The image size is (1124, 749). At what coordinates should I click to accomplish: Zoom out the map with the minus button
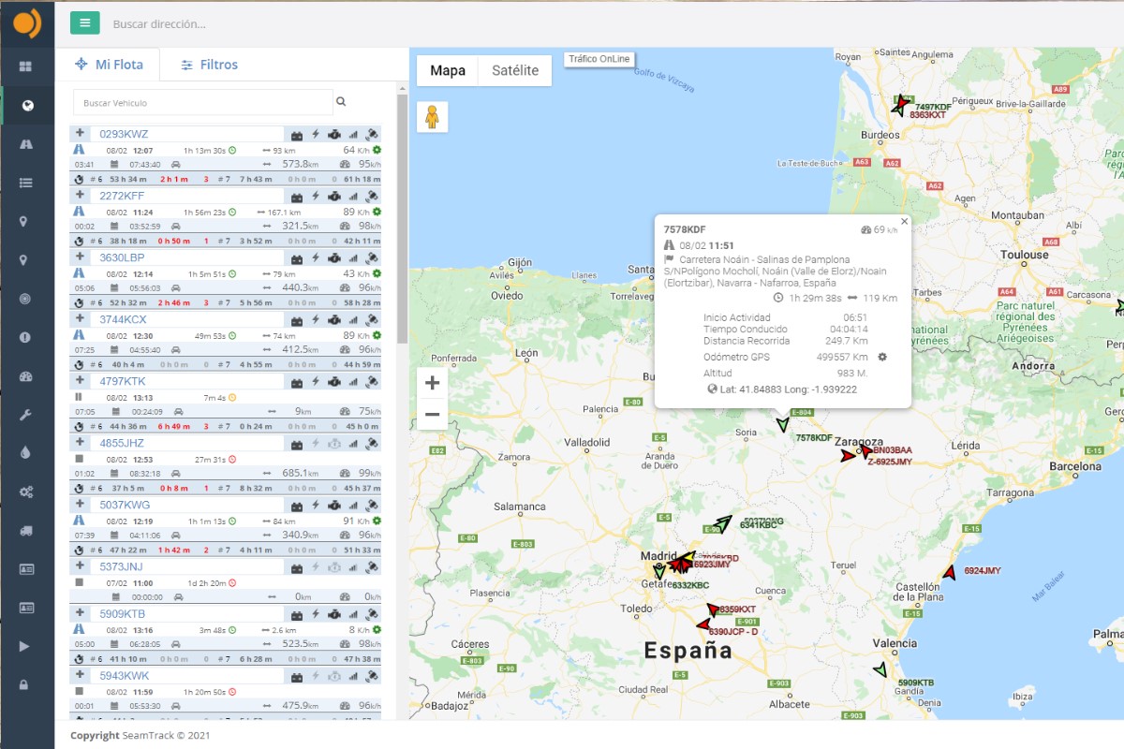[432, 414]
